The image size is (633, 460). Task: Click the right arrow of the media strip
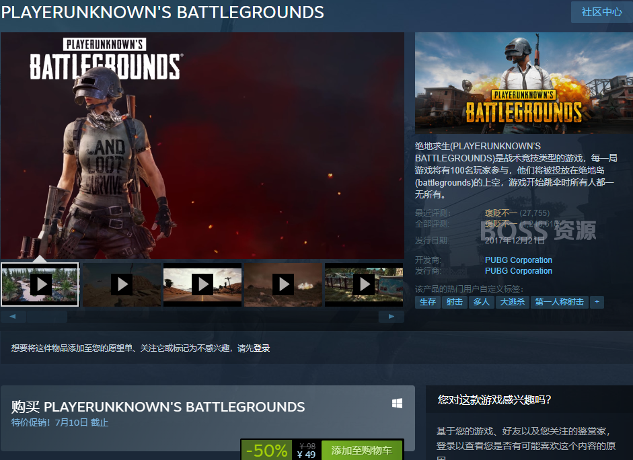coord(392,316)
